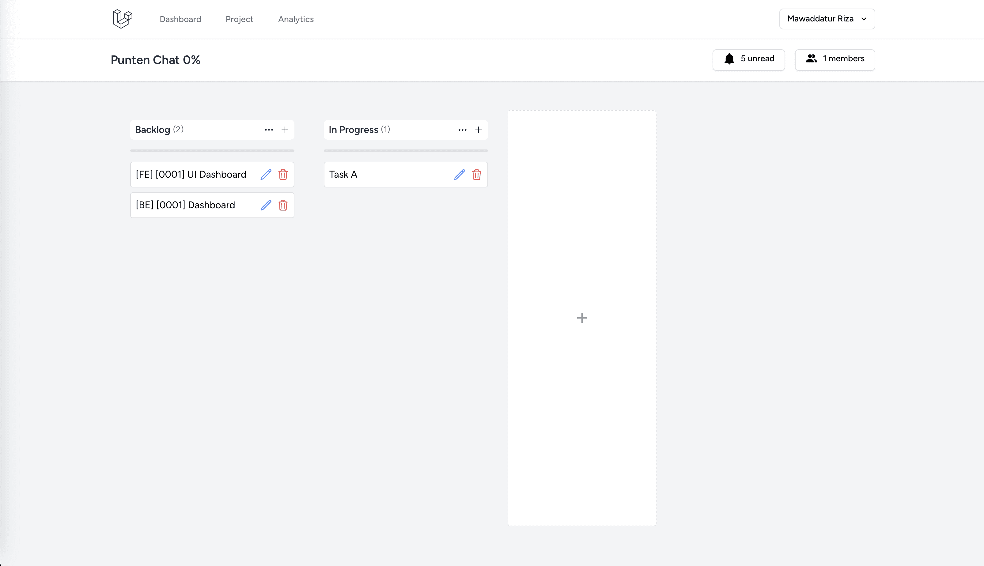
Task: Open the In Progress column options menu
Action: 462,130
